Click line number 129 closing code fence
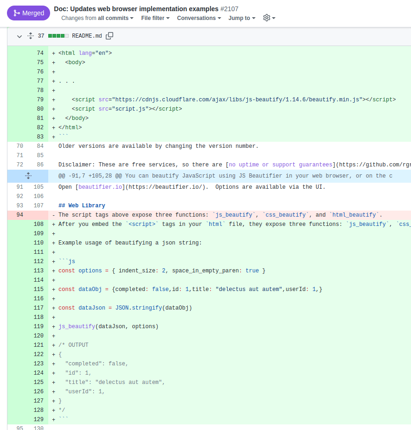Viewport: 411px width, 430px height. 39,419
